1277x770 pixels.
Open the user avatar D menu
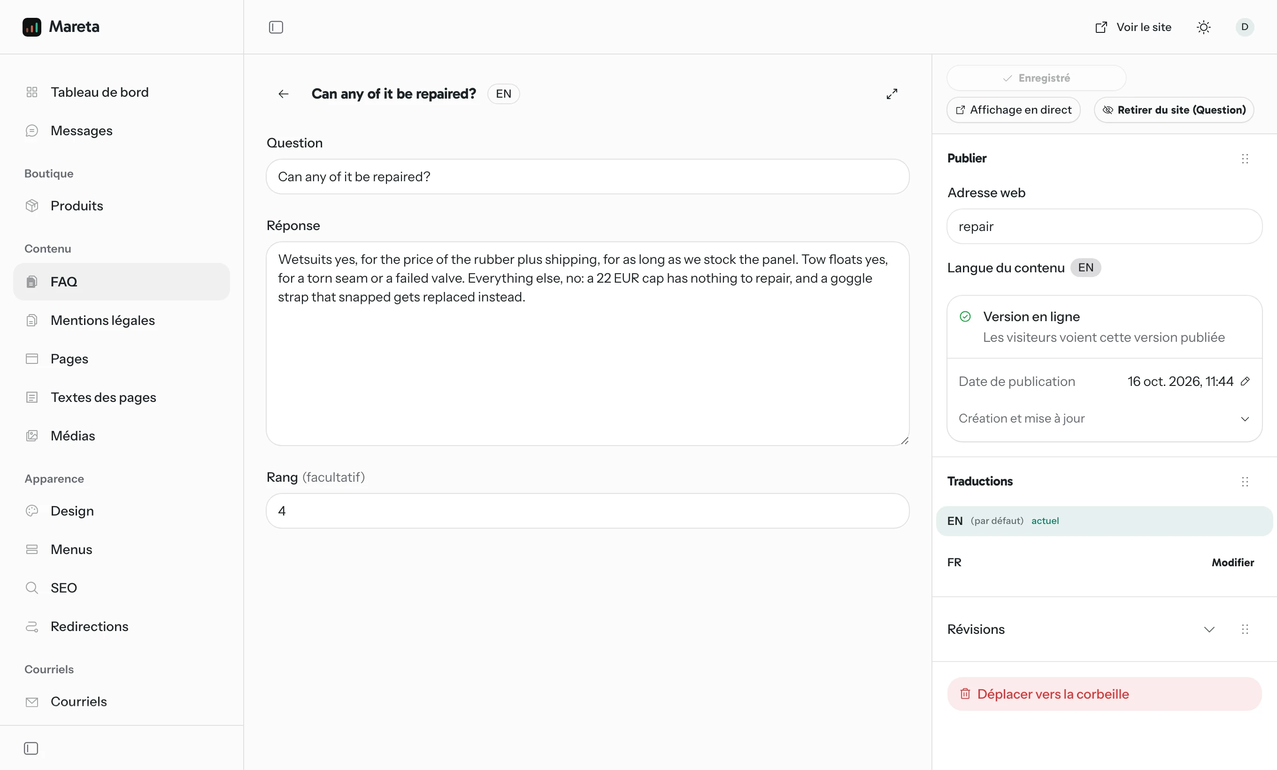[x=1244, y=27]
